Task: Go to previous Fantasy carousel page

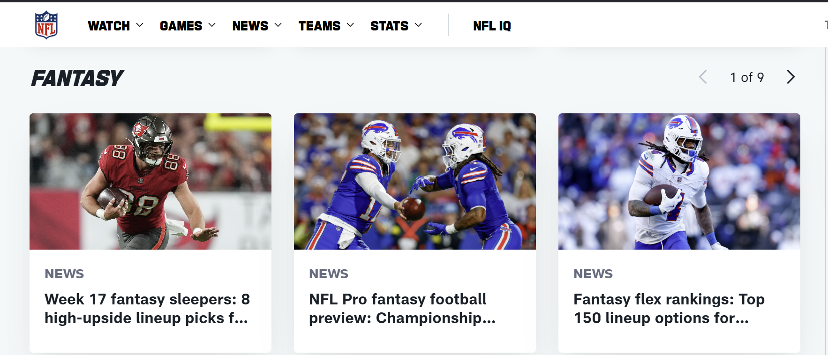Action: (x=703, y=77)
